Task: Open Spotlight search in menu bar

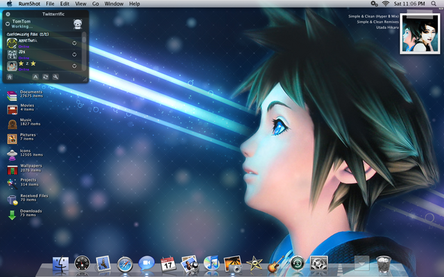Action: tap(434, 3)
